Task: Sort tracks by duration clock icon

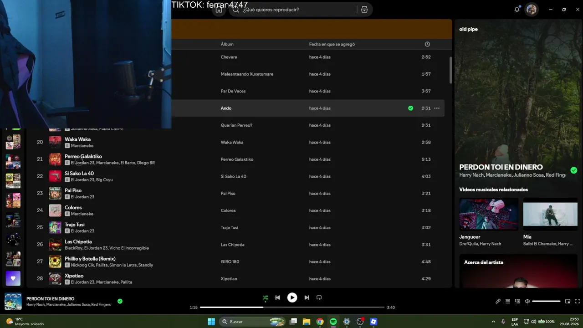Action: pos(427,44)
